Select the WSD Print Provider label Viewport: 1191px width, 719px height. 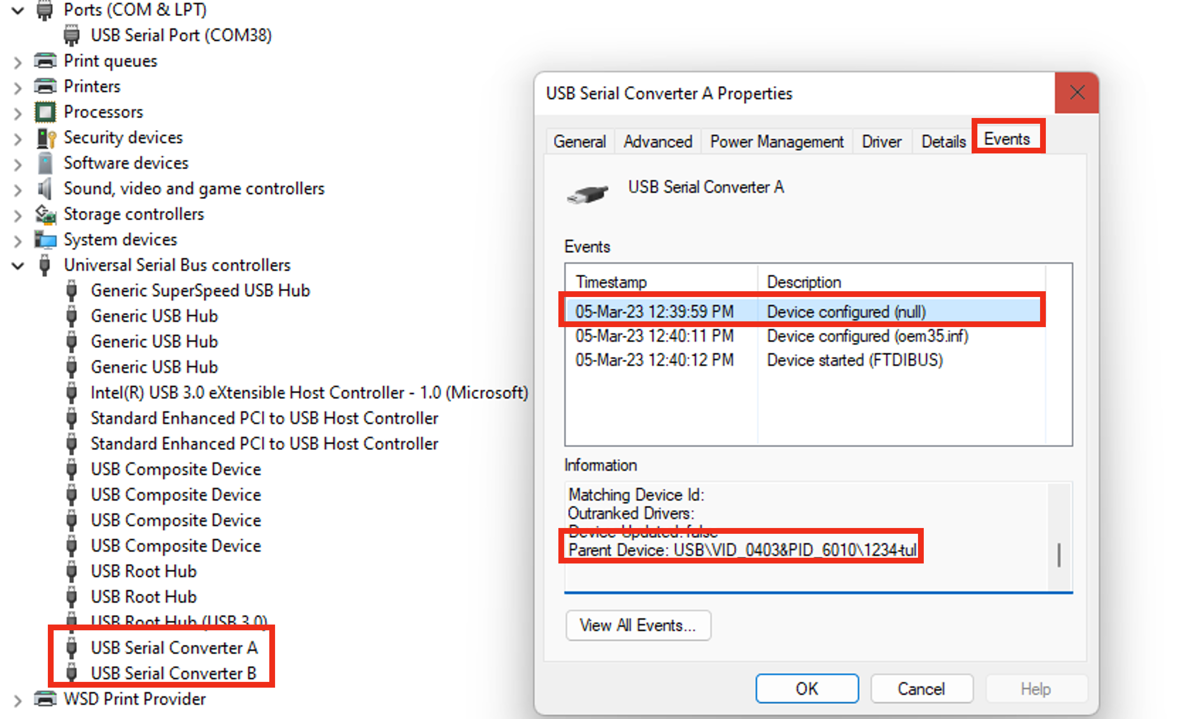[135, 699]
